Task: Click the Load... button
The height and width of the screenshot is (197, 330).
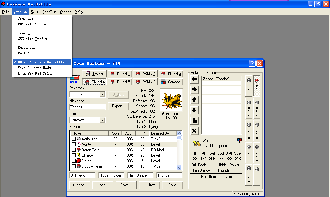Action: click(x=103, y=185)
